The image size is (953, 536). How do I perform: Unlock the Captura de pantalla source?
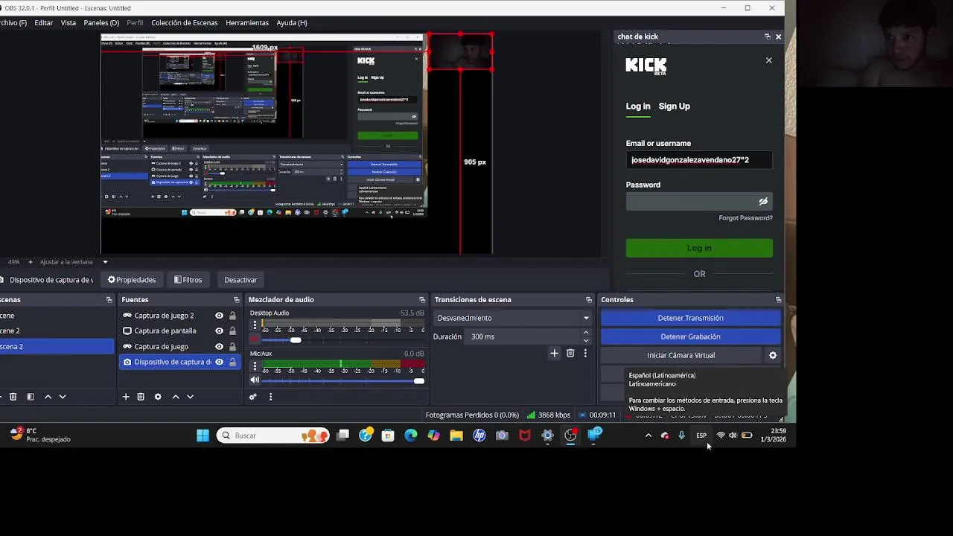coord(232,331)
